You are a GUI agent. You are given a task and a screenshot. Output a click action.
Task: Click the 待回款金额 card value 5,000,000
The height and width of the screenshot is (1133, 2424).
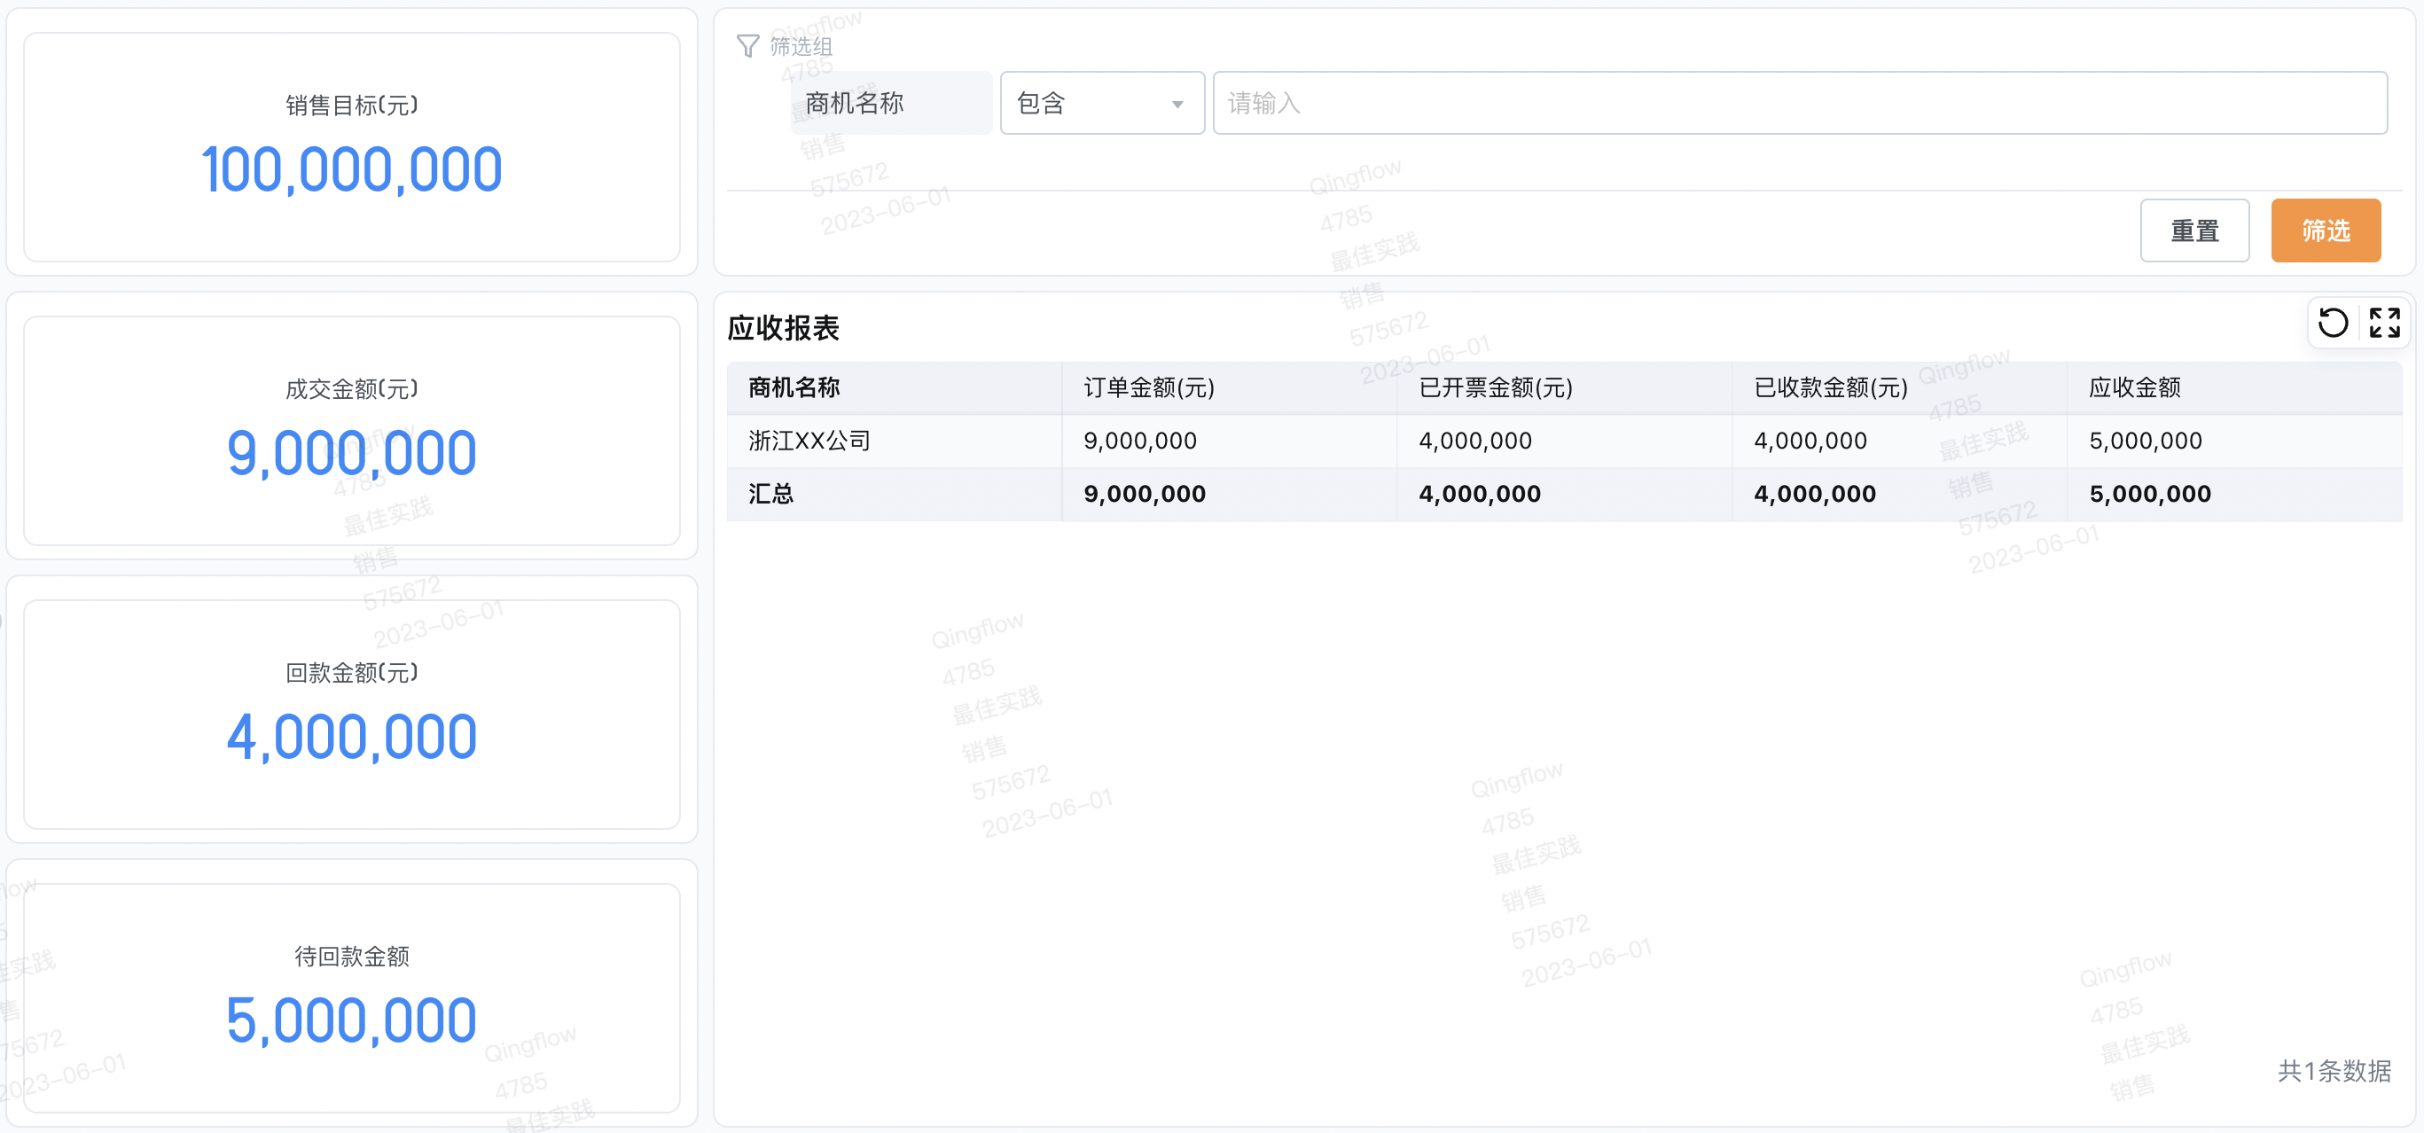pyautogui.click(x=352, y=1021)
